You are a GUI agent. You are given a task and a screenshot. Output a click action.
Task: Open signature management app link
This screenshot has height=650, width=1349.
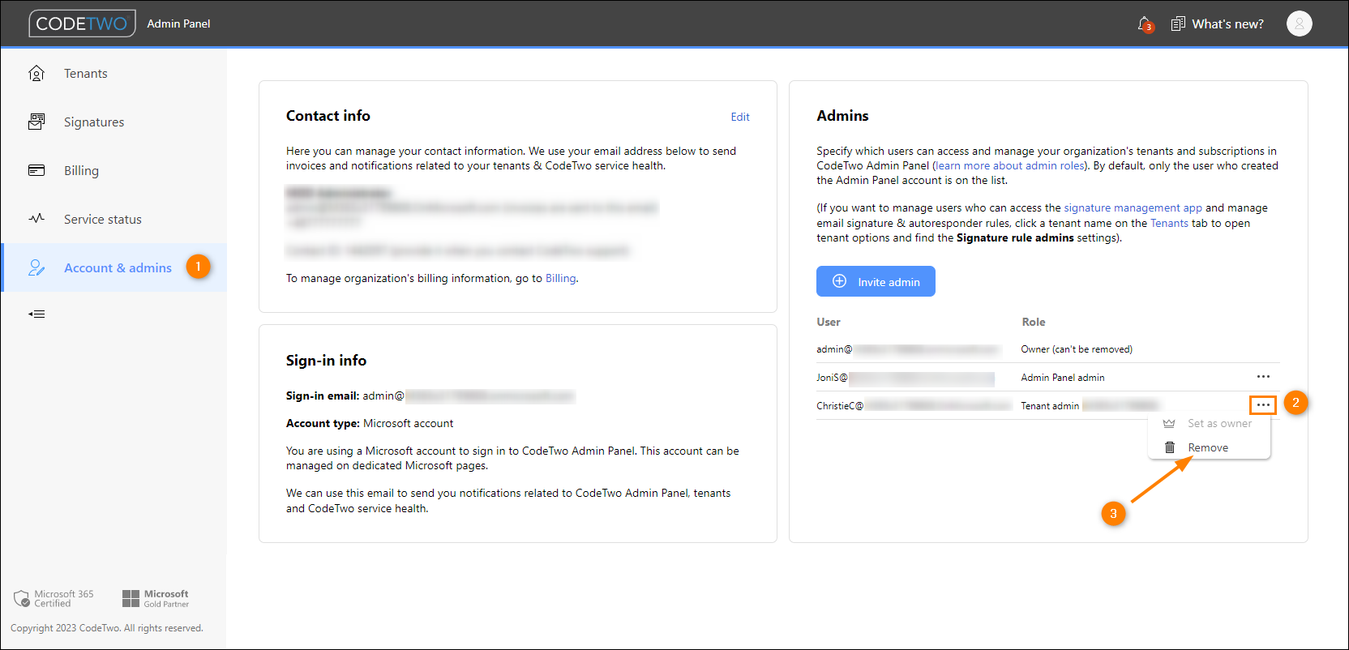1133,207
